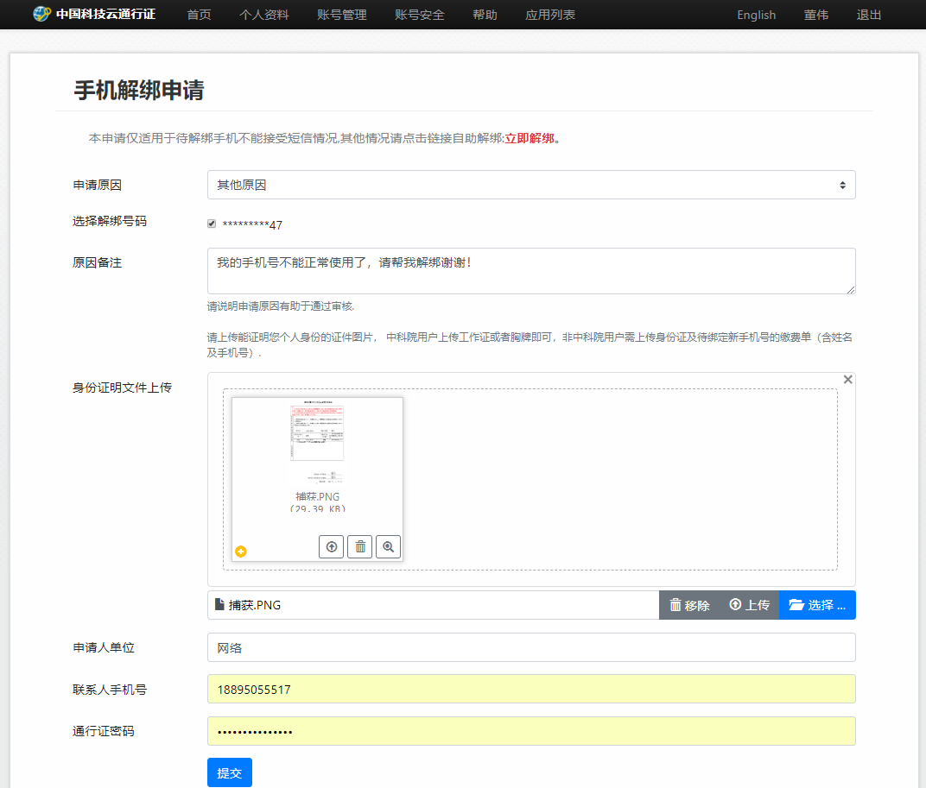The width and height of the screenshot is (926, 788).
Task: Click the 捕获.PNG document thumbnail preview
Action: (x=317, y=444)
